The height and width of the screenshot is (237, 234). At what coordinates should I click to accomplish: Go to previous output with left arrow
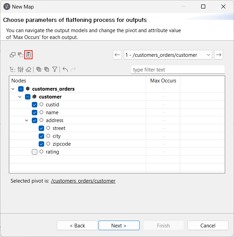[117, 55]
